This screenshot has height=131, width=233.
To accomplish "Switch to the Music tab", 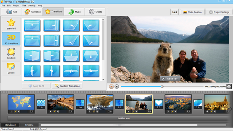I will tap(74, 12).
